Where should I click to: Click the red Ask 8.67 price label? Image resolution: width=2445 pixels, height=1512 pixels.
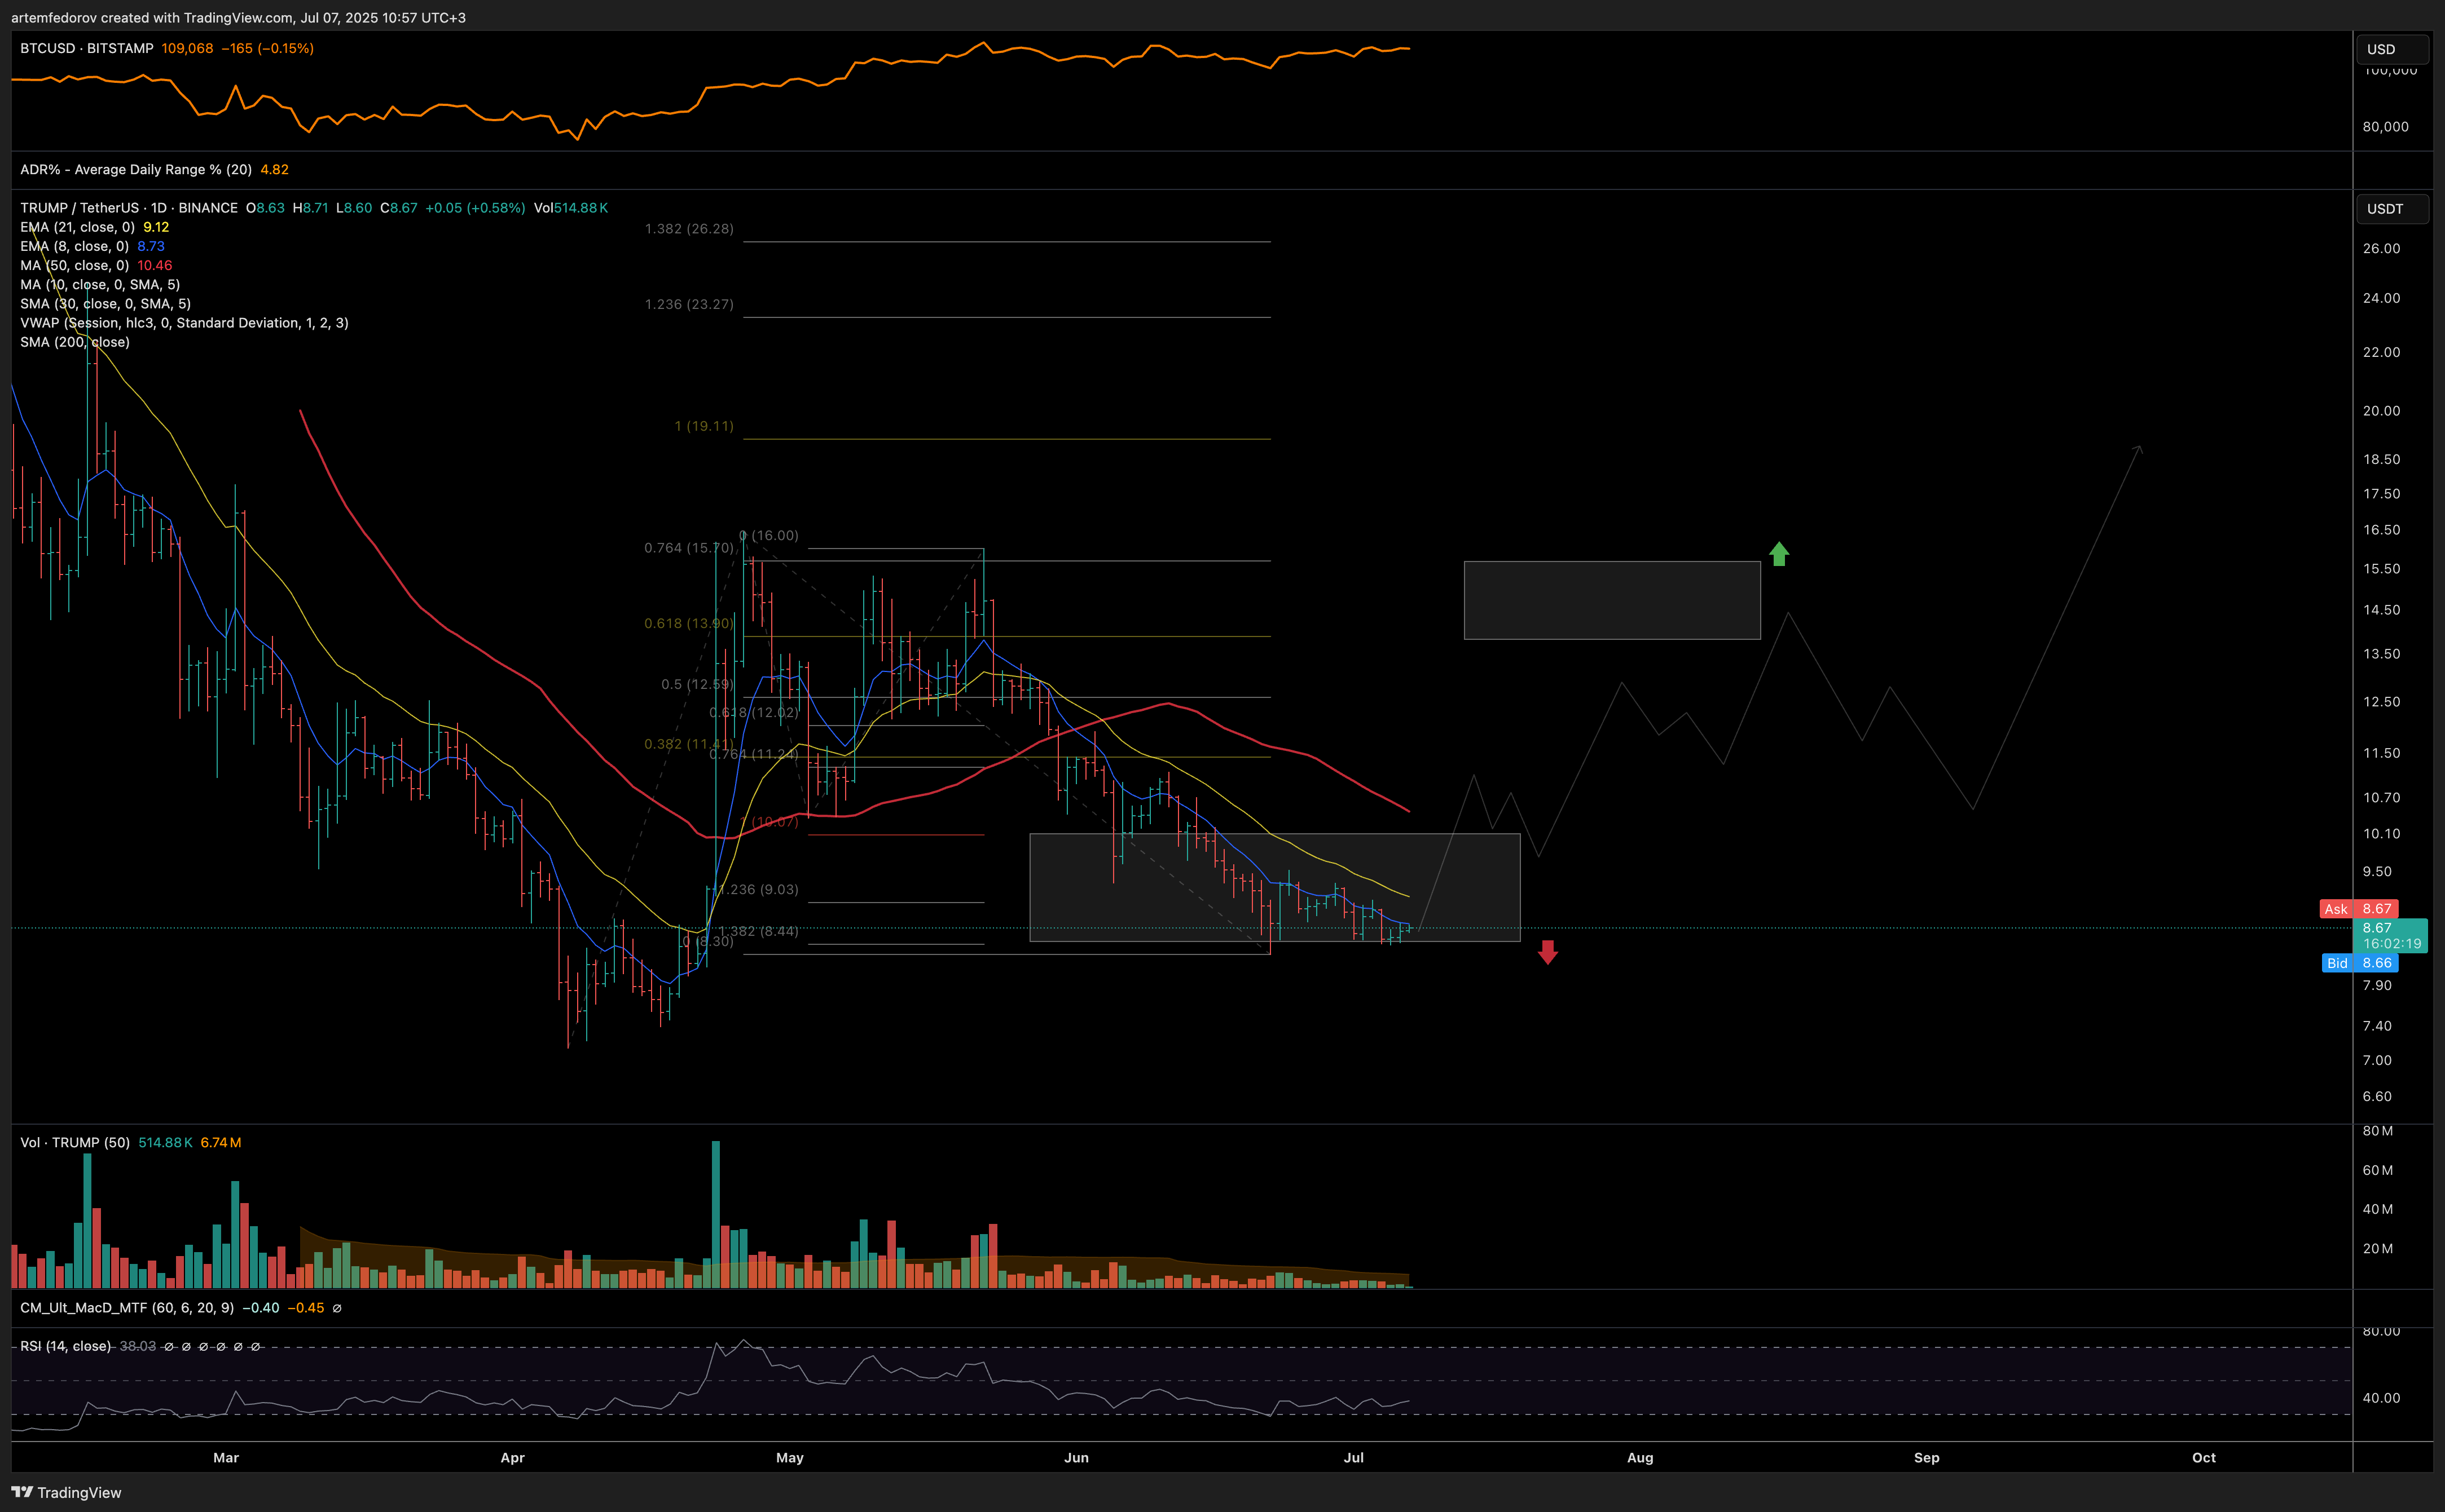tap(2359, 909)
